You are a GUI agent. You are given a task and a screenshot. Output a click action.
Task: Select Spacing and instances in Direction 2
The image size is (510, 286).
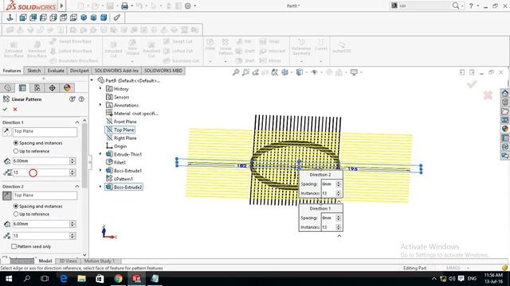point(16,207)
